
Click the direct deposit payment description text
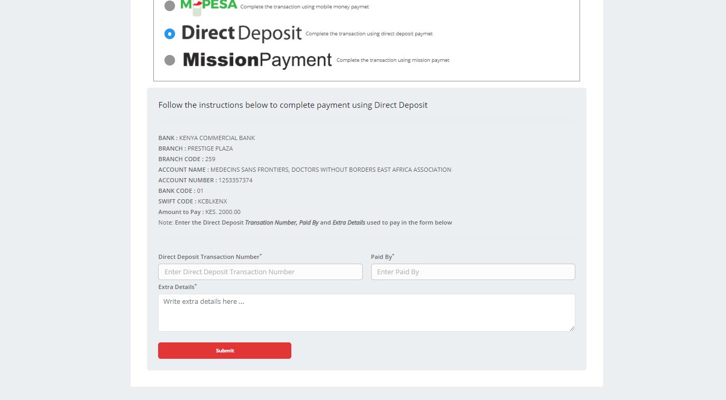(369, 34)
